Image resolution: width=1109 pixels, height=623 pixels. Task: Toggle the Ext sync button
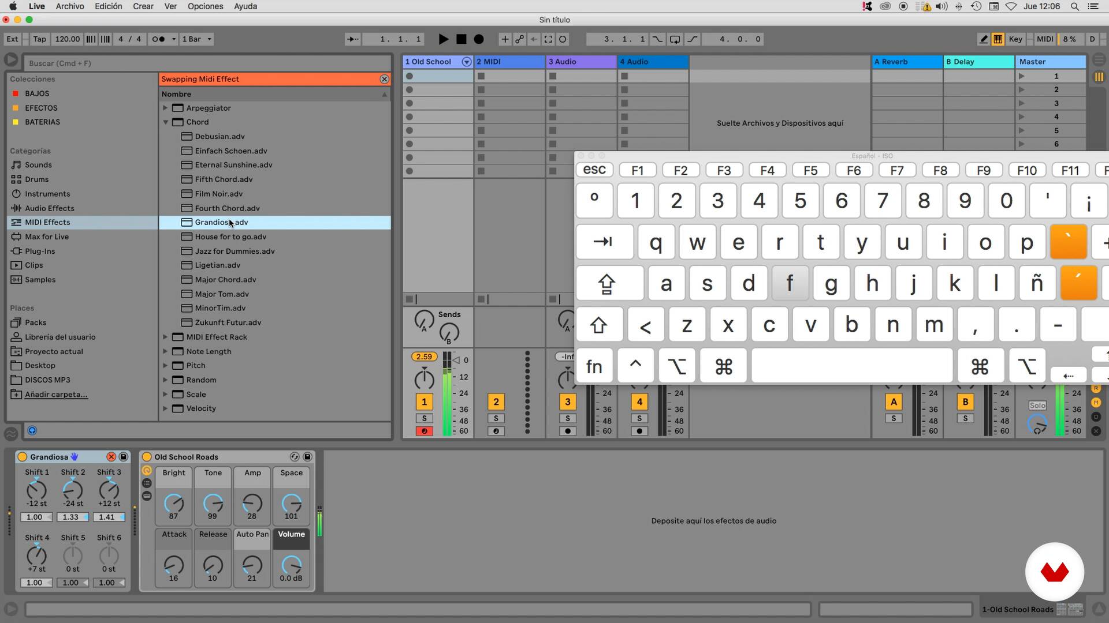pyautogui.click(x=12, y=39)
